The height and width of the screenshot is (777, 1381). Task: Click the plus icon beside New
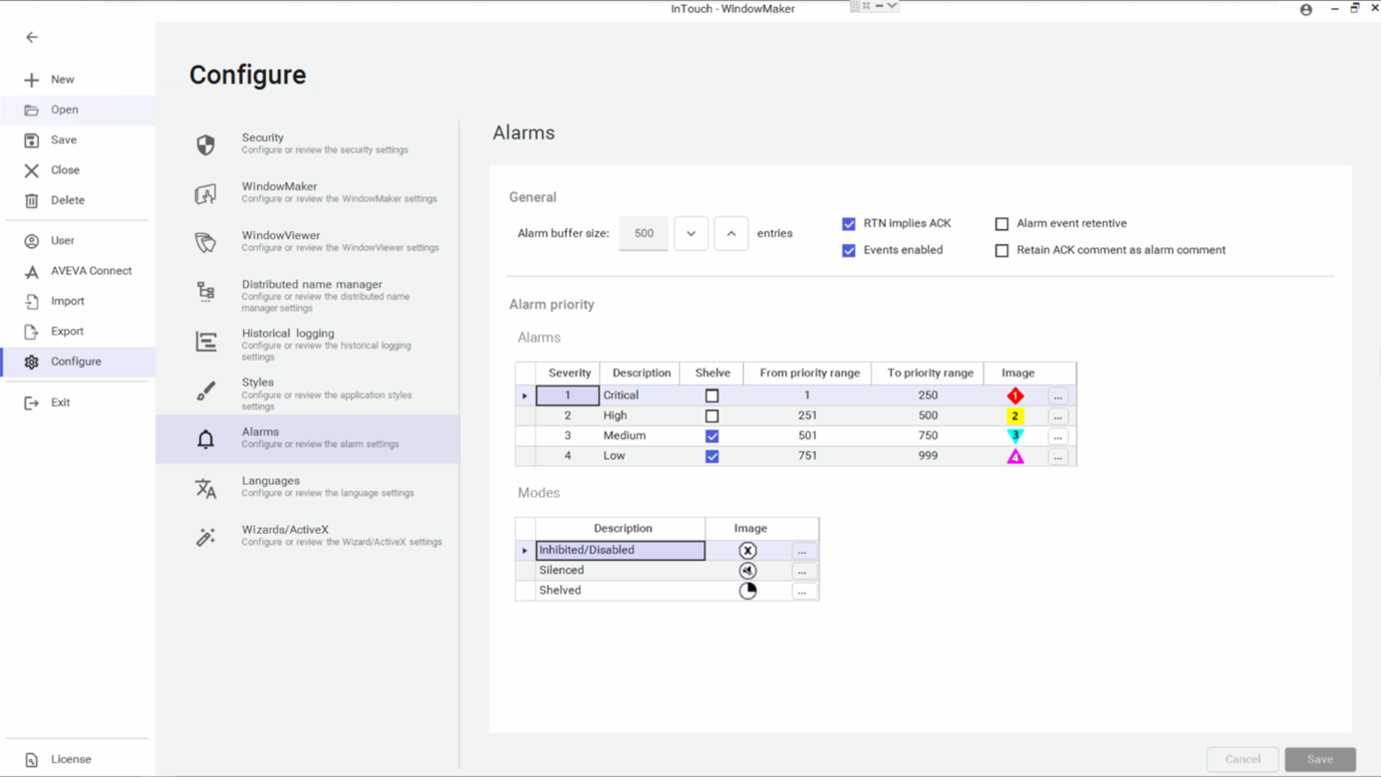click(32, 80)
